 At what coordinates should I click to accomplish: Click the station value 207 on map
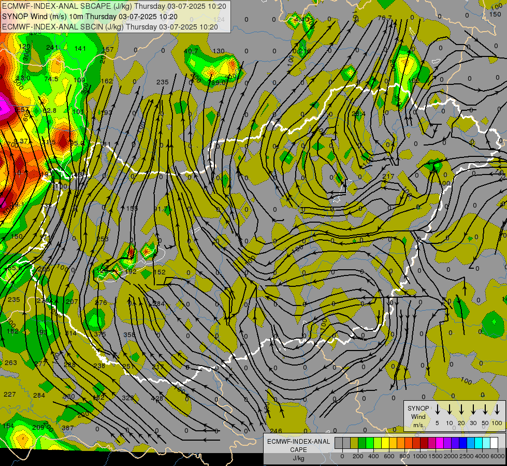point(72,302)
